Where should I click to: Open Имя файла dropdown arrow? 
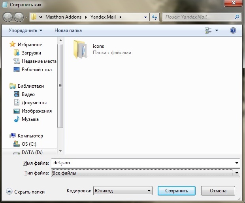coord(237,163)
